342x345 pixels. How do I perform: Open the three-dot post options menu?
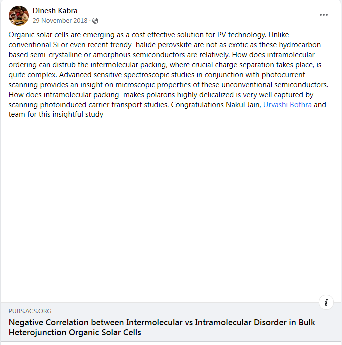[x=324, y=15]
